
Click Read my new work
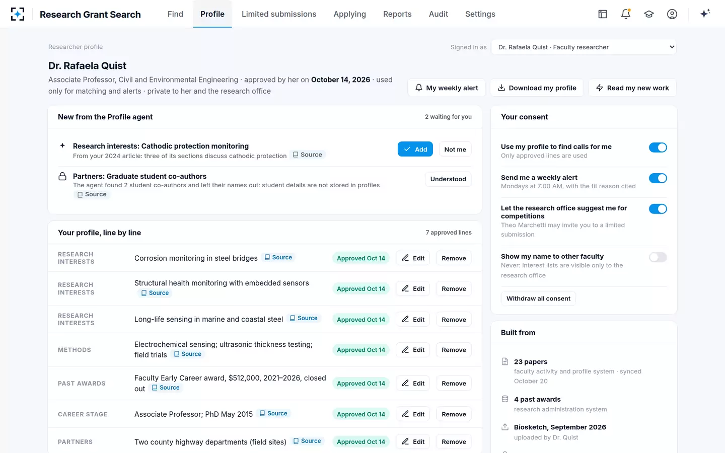tap(632, 88)
